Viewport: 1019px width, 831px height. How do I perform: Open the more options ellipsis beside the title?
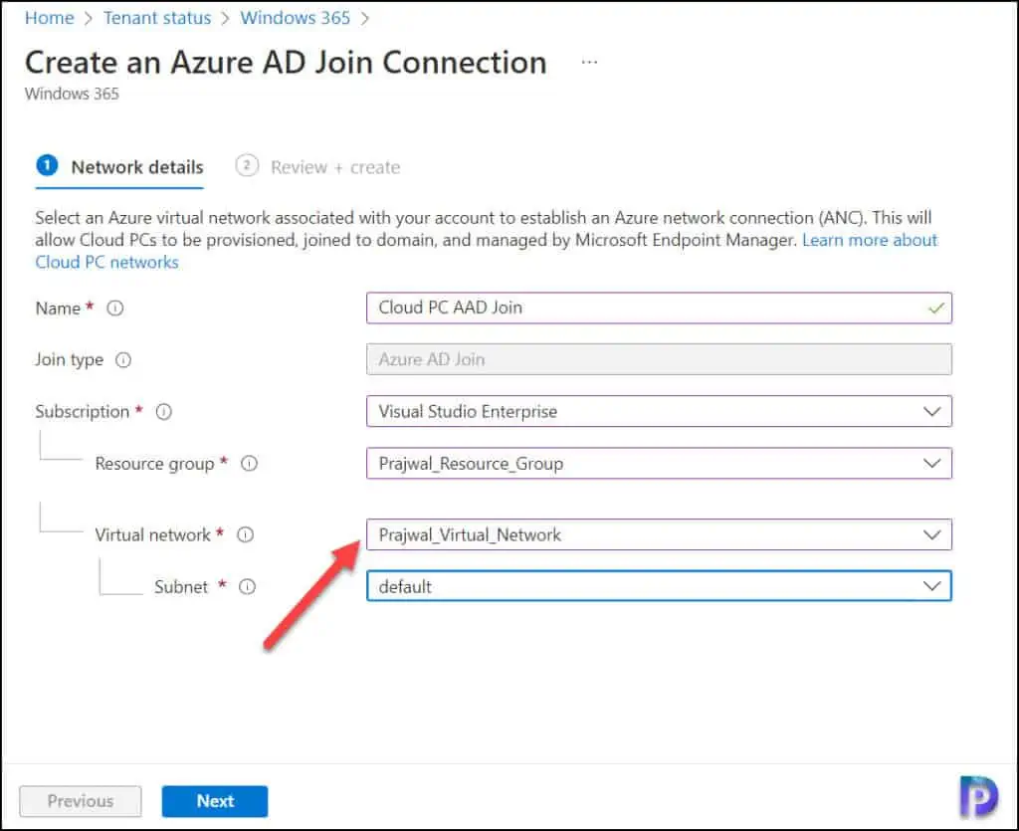coord(589,63)
